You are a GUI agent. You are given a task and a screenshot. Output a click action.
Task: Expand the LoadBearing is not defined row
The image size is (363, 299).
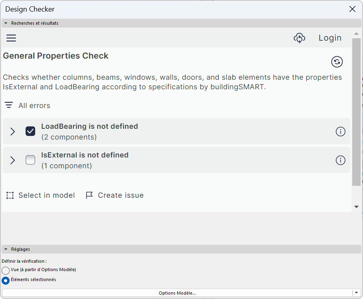coord(12,132)
